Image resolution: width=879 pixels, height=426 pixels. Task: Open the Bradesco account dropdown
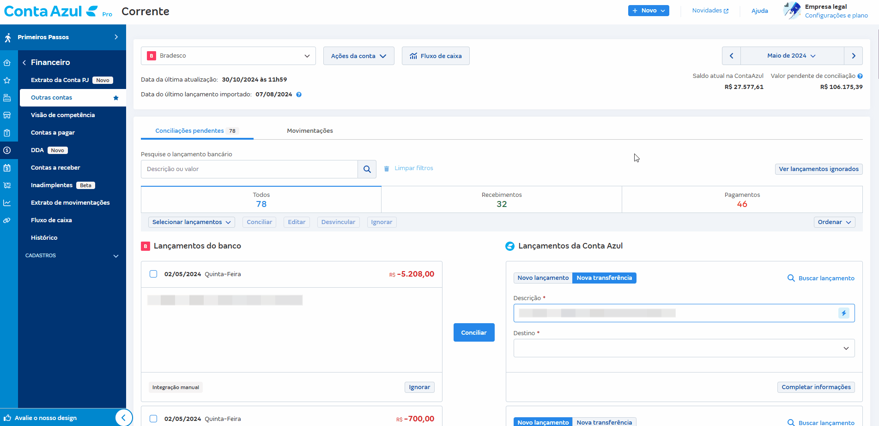(228, 56)
